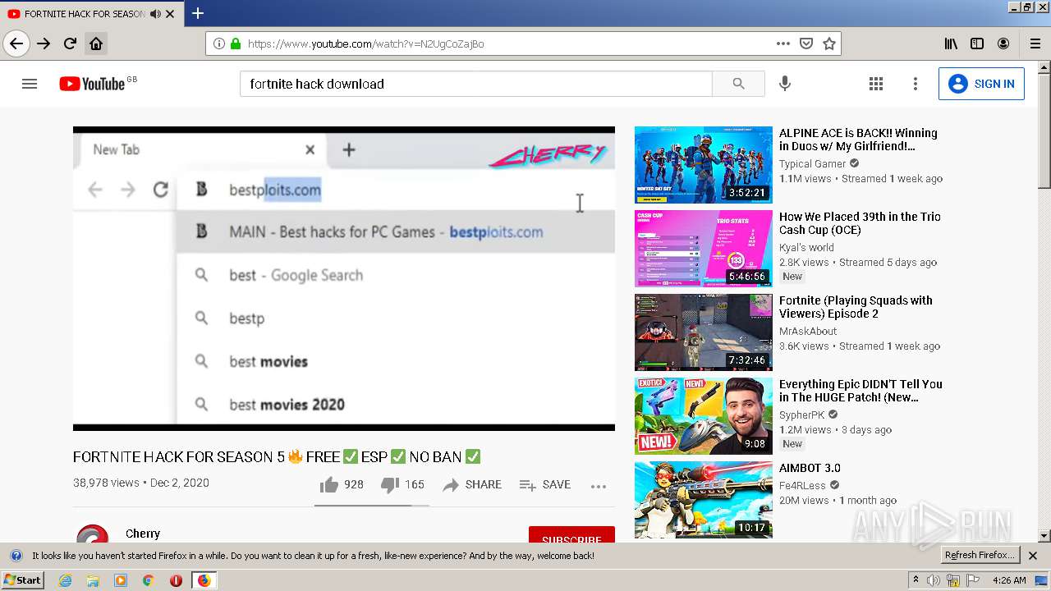Open SypherPK HUGE Patch video thumbnail
1051x591 pixels.
coord(704,415)
